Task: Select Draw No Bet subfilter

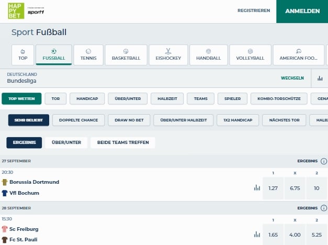Action: 129,120
